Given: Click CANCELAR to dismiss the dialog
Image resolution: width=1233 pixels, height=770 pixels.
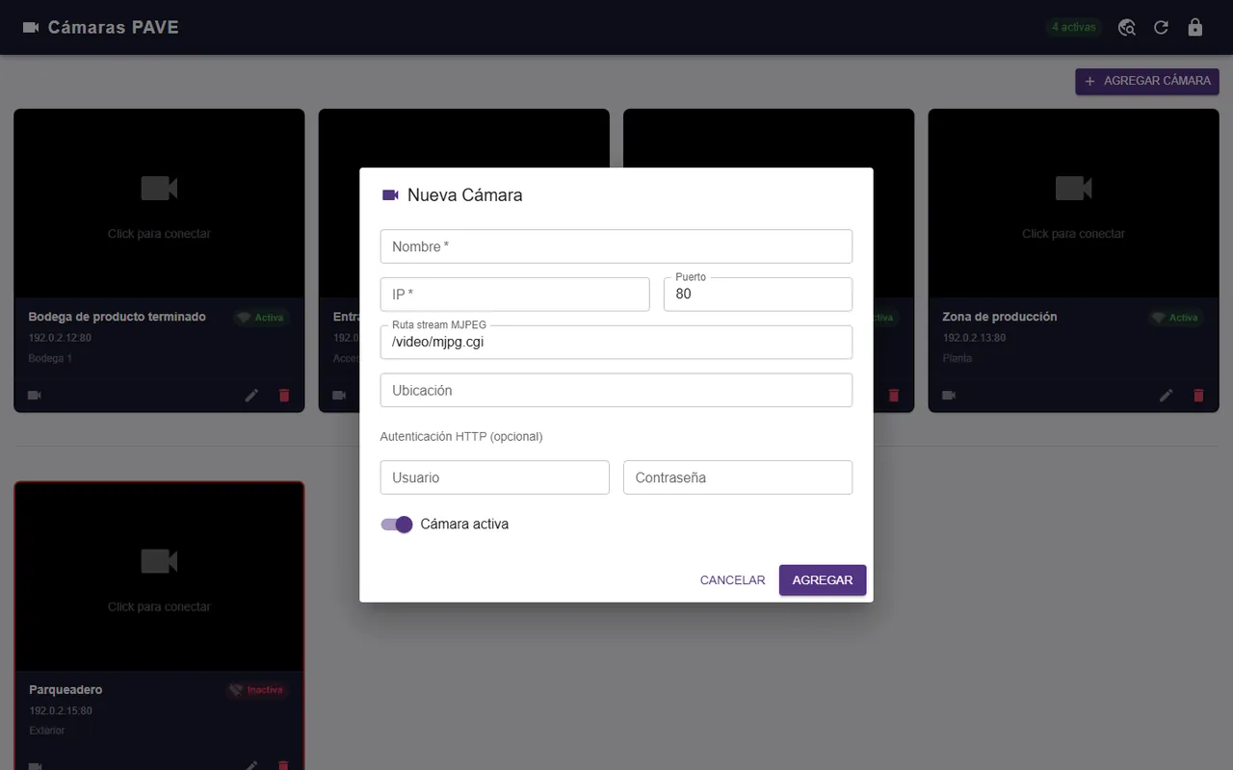Looking at the screenshot, I should click(732, 580).
